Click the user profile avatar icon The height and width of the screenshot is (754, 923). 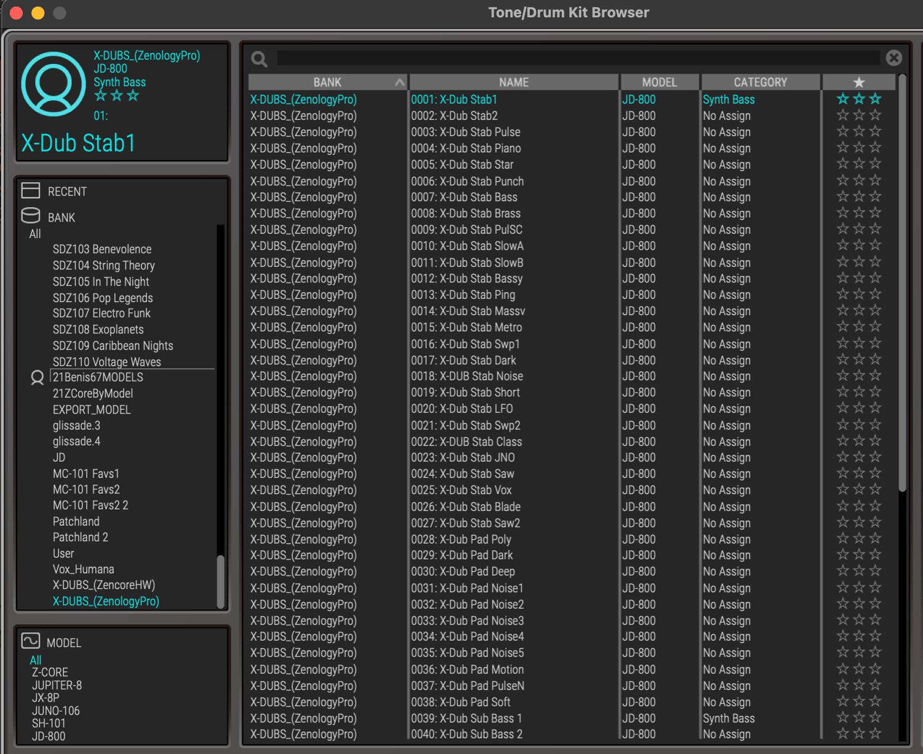click(x=54, y=84)
